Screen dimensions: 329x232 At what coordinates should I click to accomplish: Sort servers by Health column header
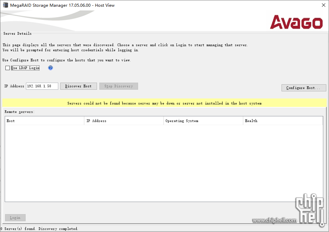283,121
